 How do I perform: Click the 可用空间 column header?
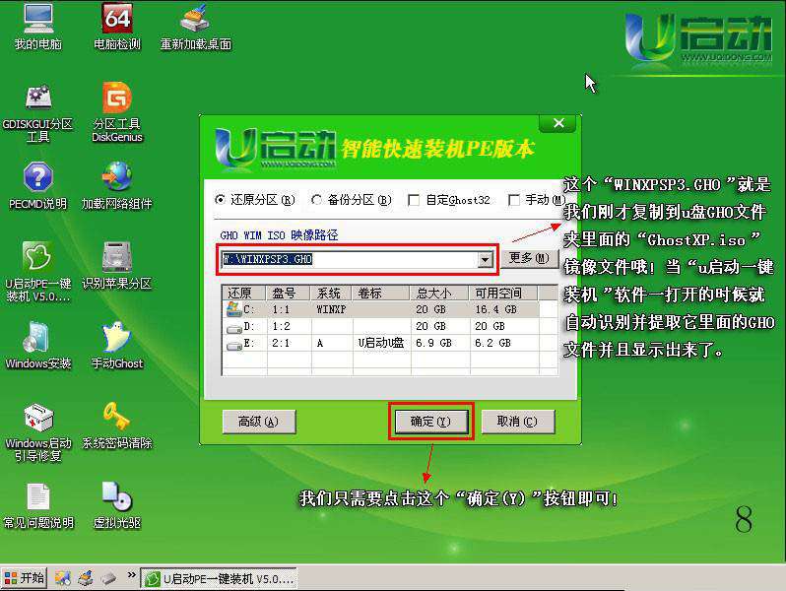(503, 294)
